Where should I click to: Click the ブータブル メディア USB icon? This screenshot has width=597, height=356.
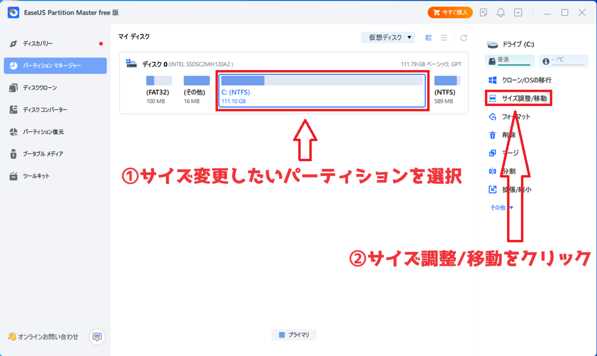13,154
